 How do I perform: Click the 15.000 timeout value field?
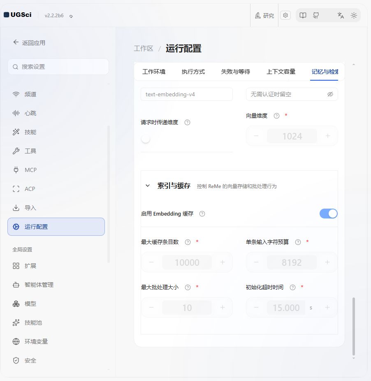pyautogui.click(x=286, y=308)
